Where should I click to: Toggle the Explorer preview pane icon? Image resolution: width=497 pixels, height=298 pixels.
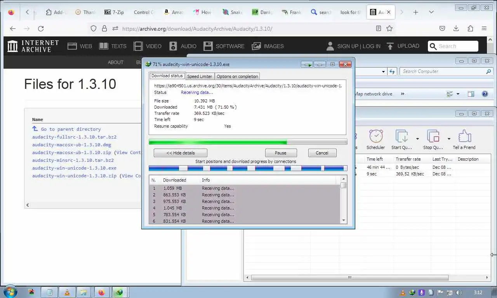471,94
